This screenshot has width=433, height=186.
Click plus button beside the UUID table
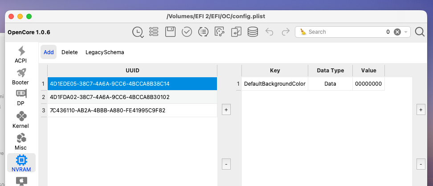(x=226, y=110)
